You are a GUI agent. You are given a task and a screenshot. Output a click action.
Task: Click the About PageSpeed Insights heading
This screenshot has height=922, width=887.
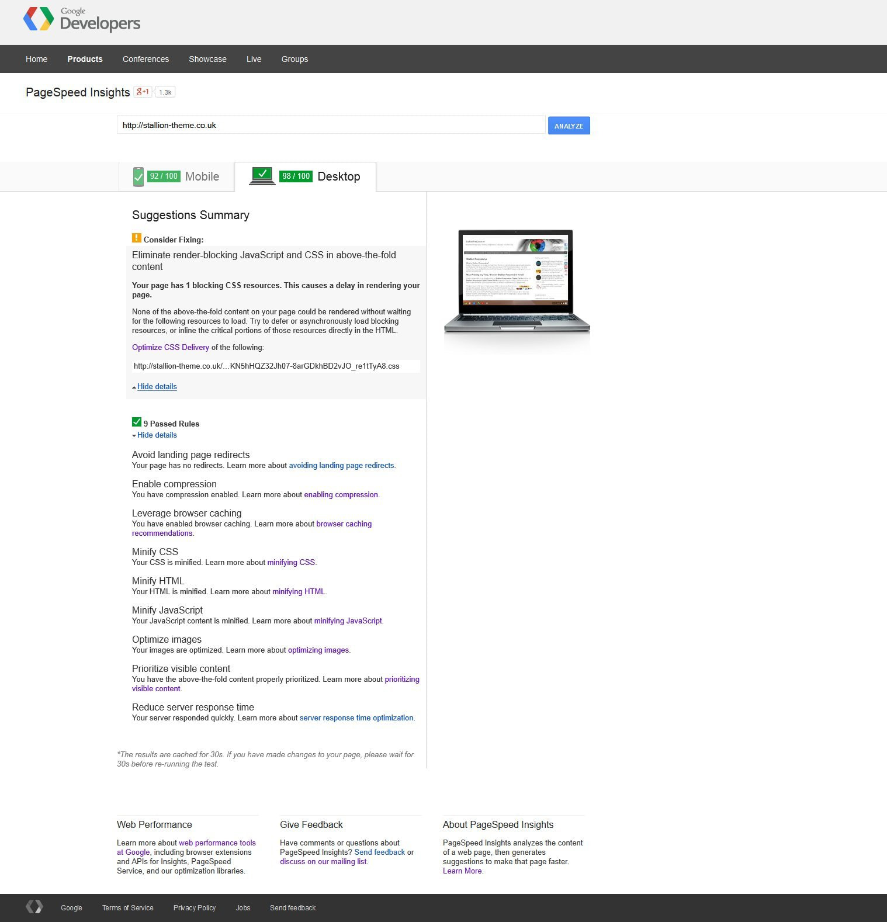[498, 825]
